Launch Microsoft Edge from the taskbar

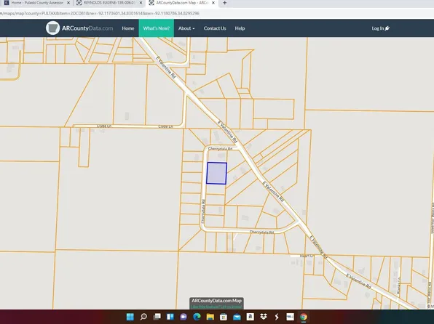pos(197,317)
